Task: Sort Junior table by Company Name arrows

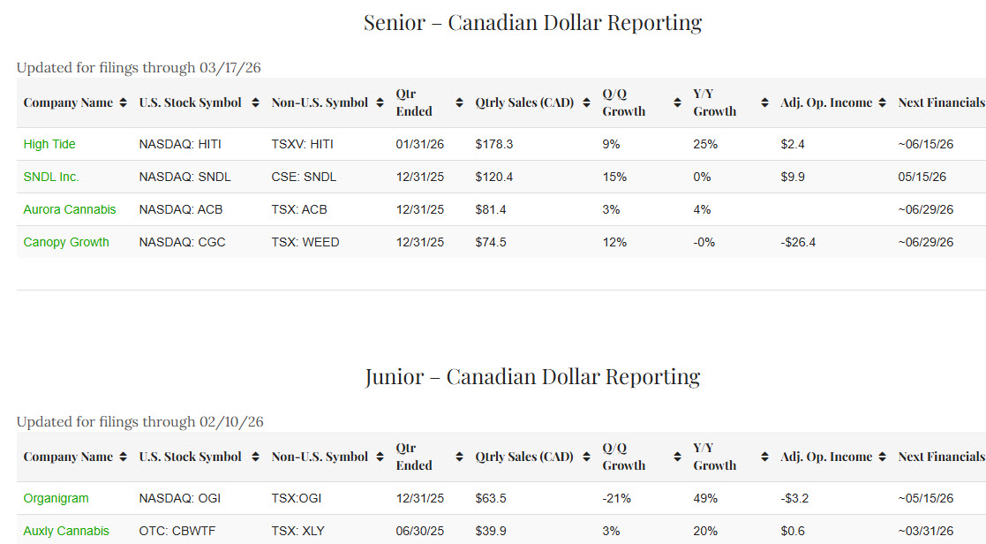Action: point(123,457)
